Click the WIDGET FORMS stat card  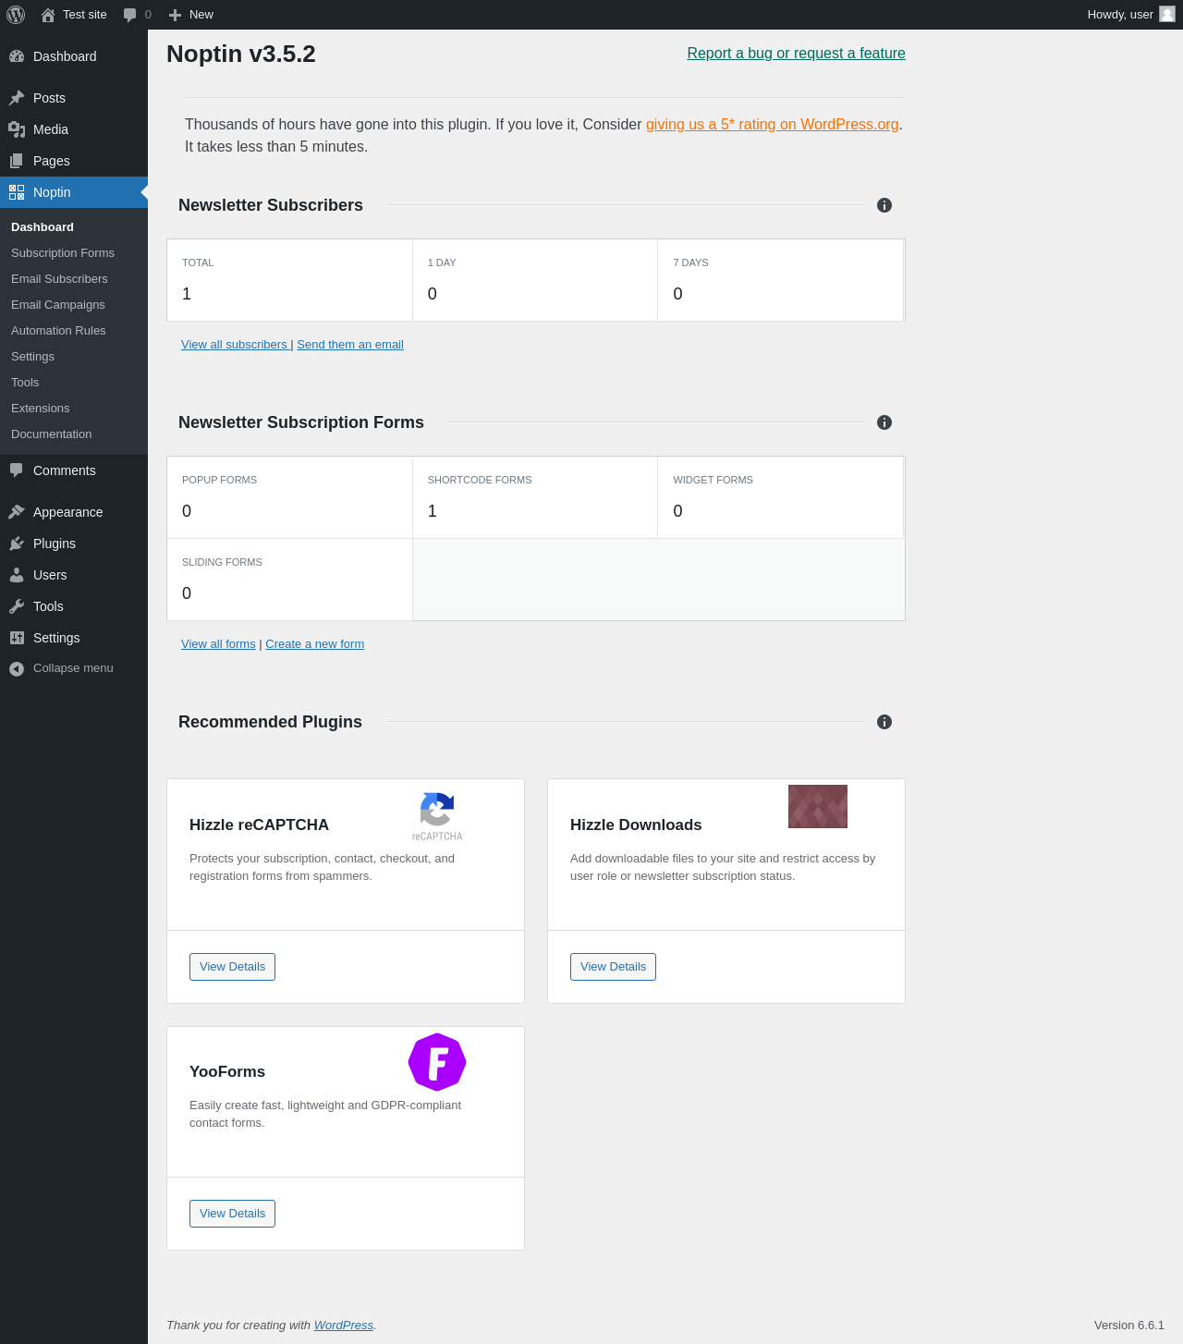point(780,497)
